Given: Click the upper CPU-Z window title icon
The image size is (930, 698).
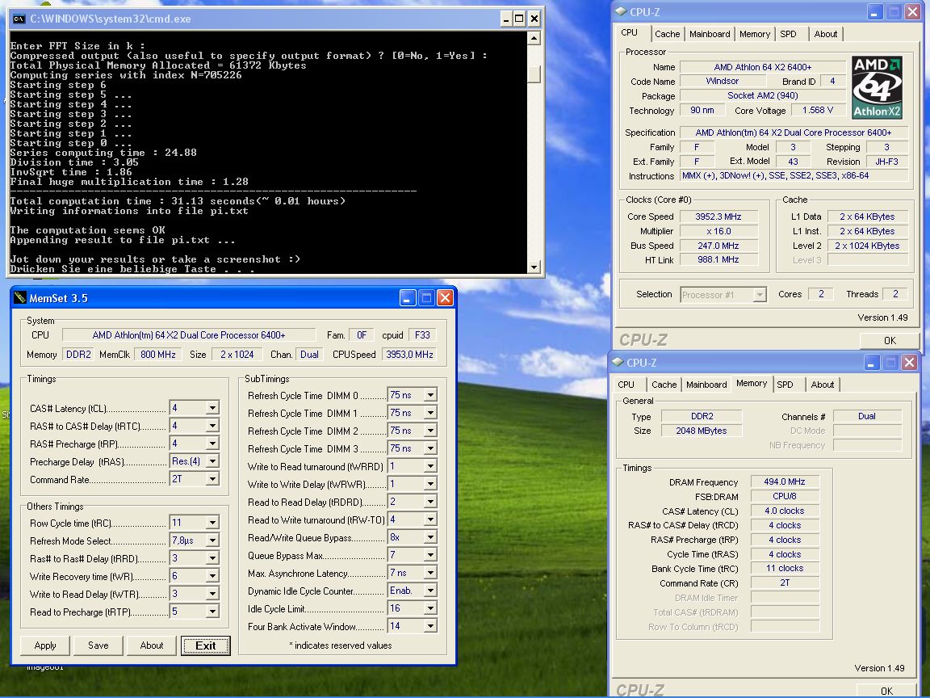Looking at the screenshot, I should click(621, 11).
